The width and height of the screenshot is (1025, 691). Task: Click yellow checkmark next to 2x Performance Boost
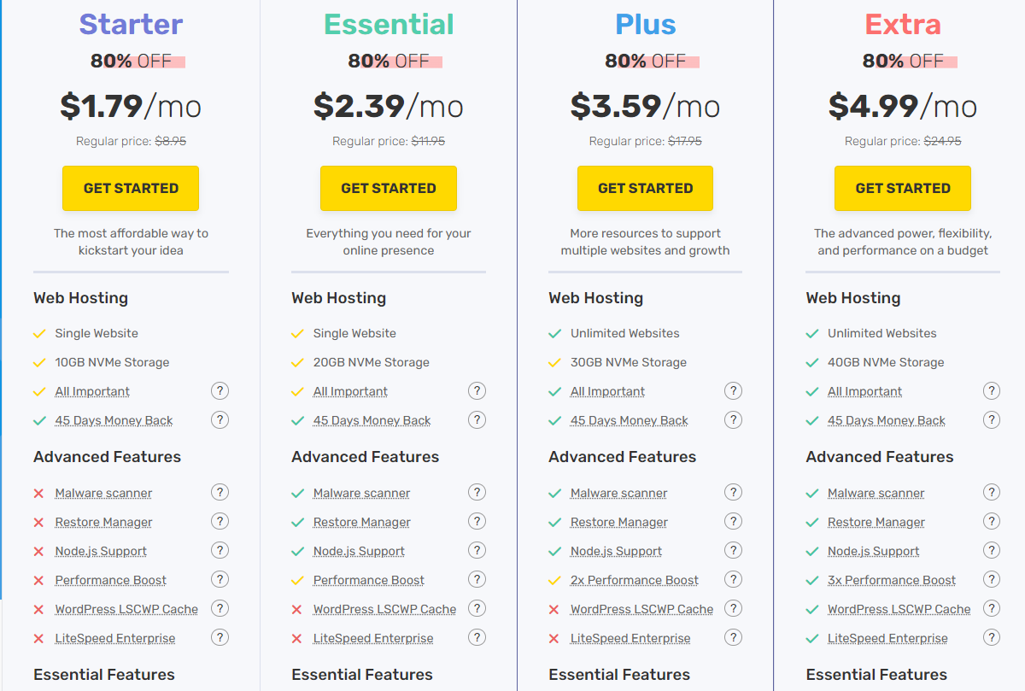click(x=555, y=579)
